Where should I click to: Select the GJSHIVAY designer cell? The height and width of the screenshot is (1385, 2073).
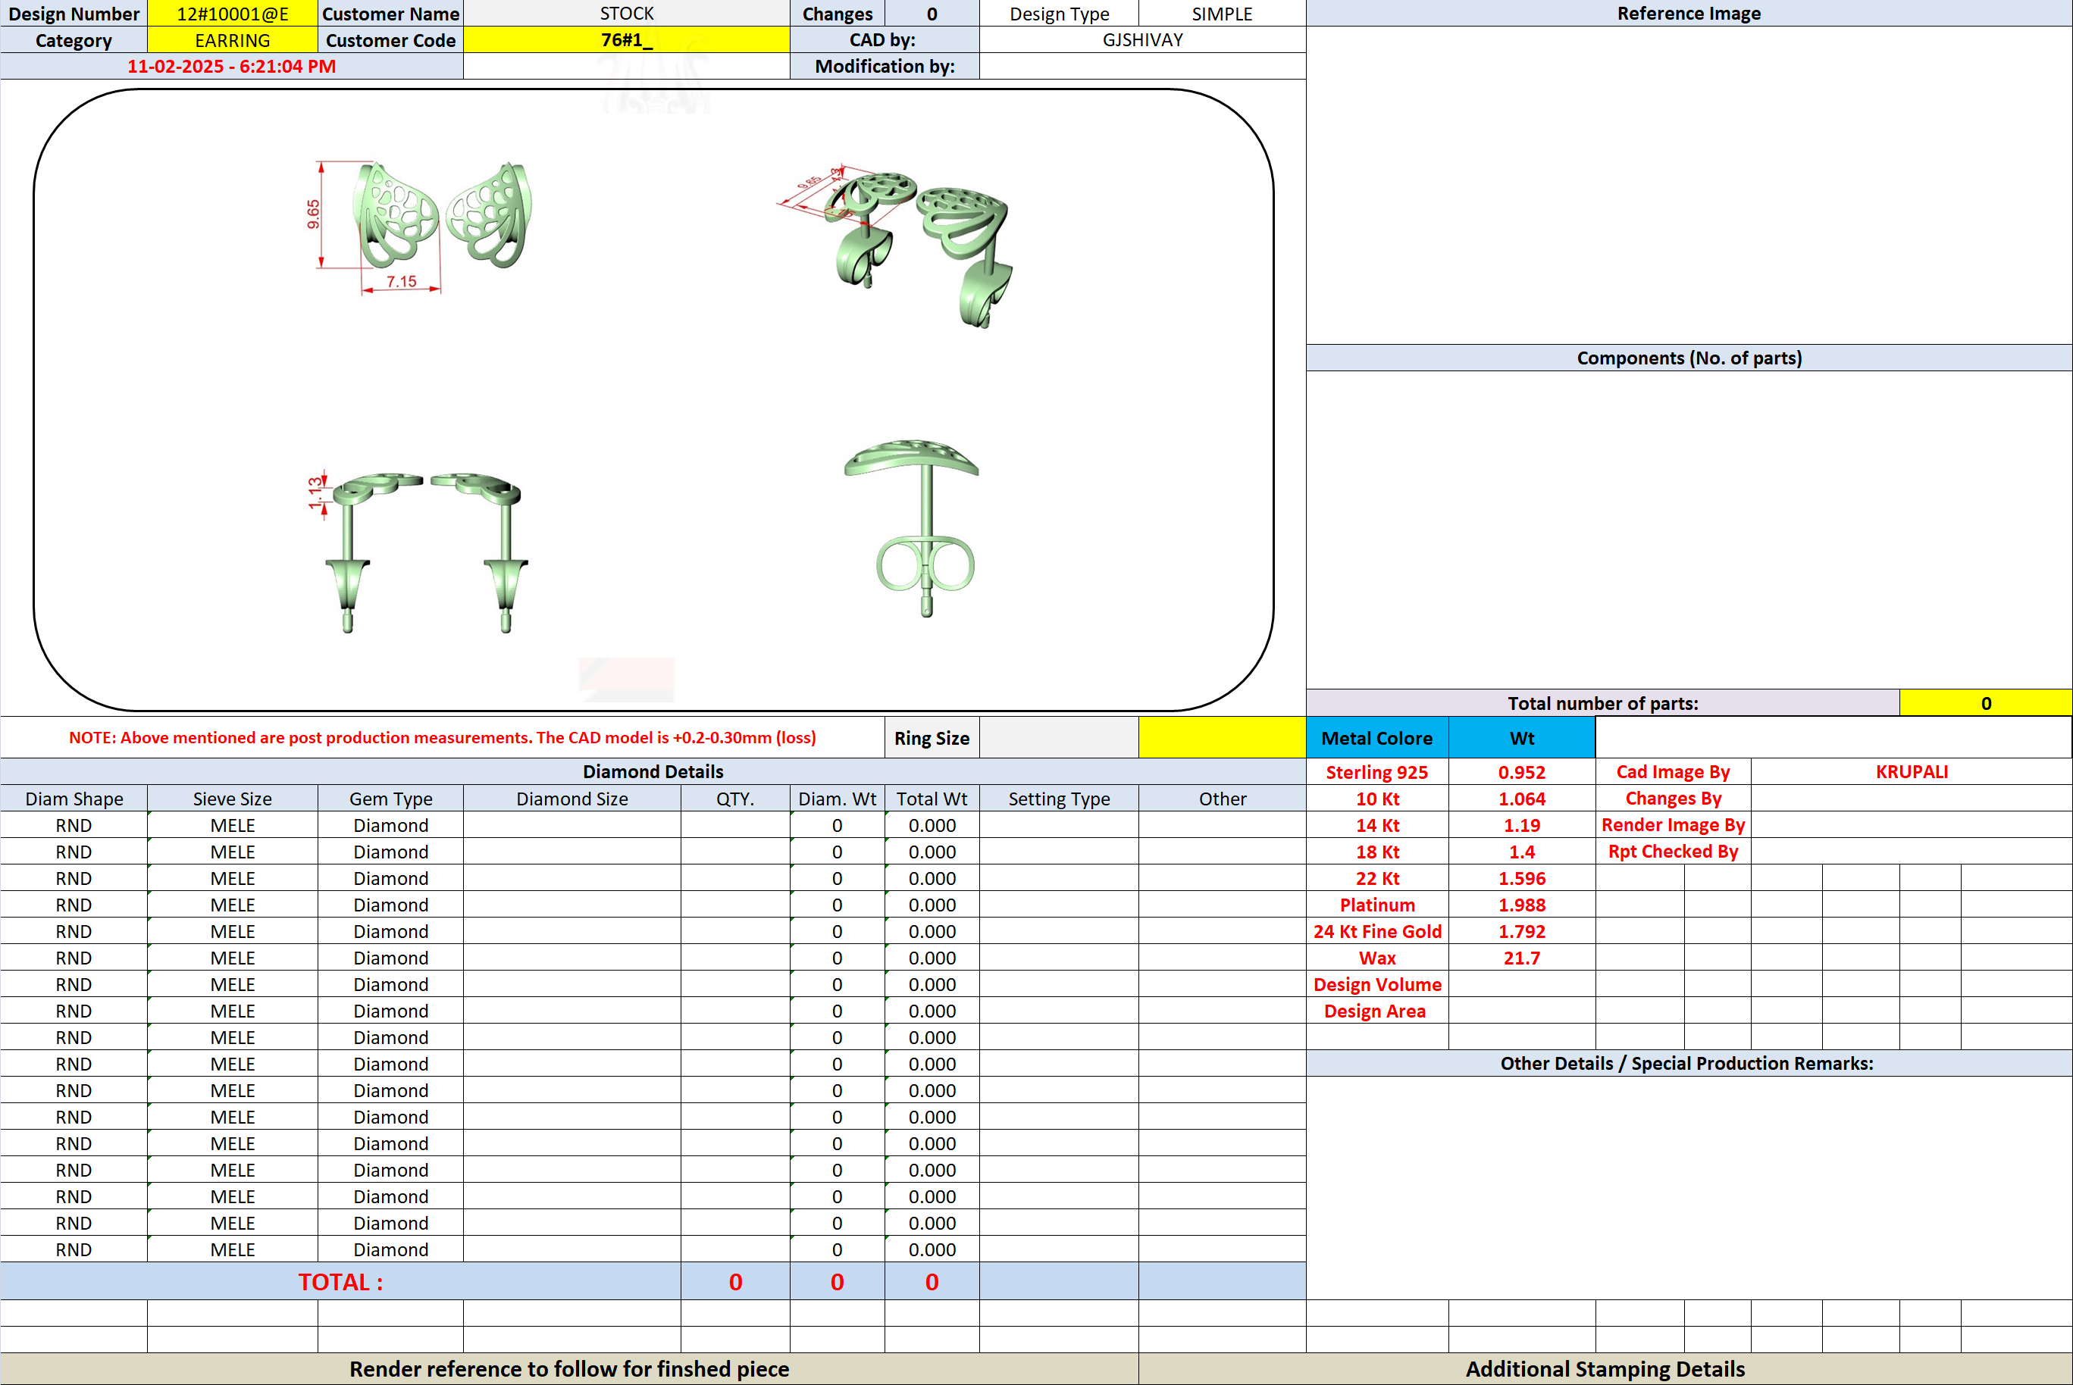tap(1142, 39)
